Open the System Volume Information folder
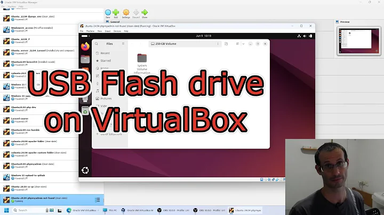 (142, 63)
